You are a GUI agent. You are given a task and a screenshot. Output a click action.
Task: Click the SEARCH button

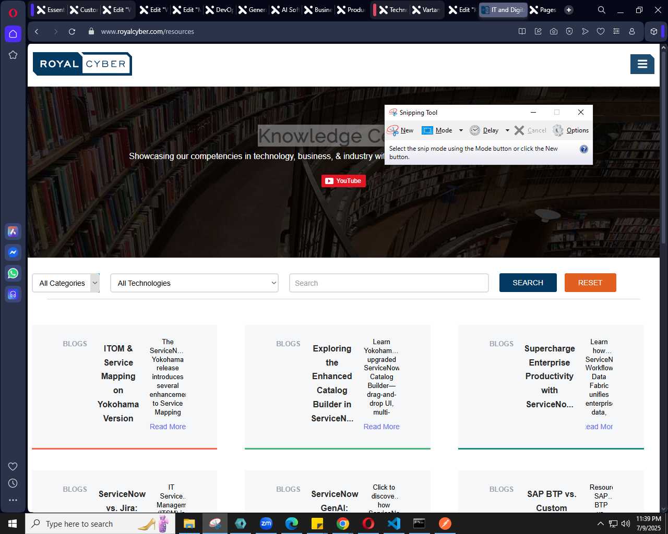tap(528, 283)
